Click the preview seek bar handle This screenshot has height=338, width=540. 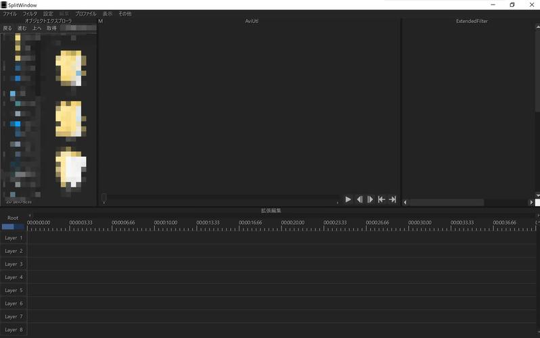pos(104,197)
